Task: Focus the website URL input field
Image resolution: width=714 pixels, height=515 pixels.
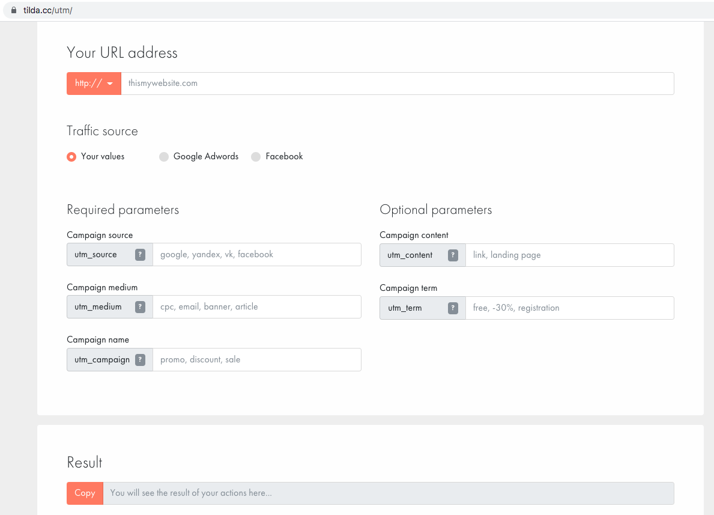Action: [x=396, y=84]
